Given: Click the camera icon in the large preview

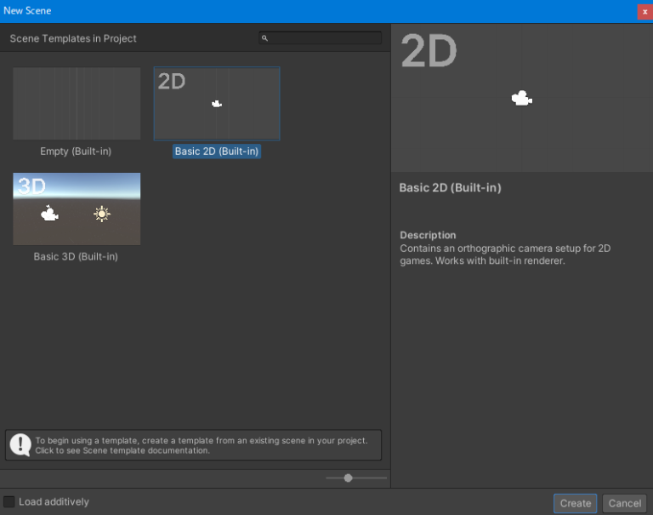Looking at the screenshot, I should coord(521,99).
